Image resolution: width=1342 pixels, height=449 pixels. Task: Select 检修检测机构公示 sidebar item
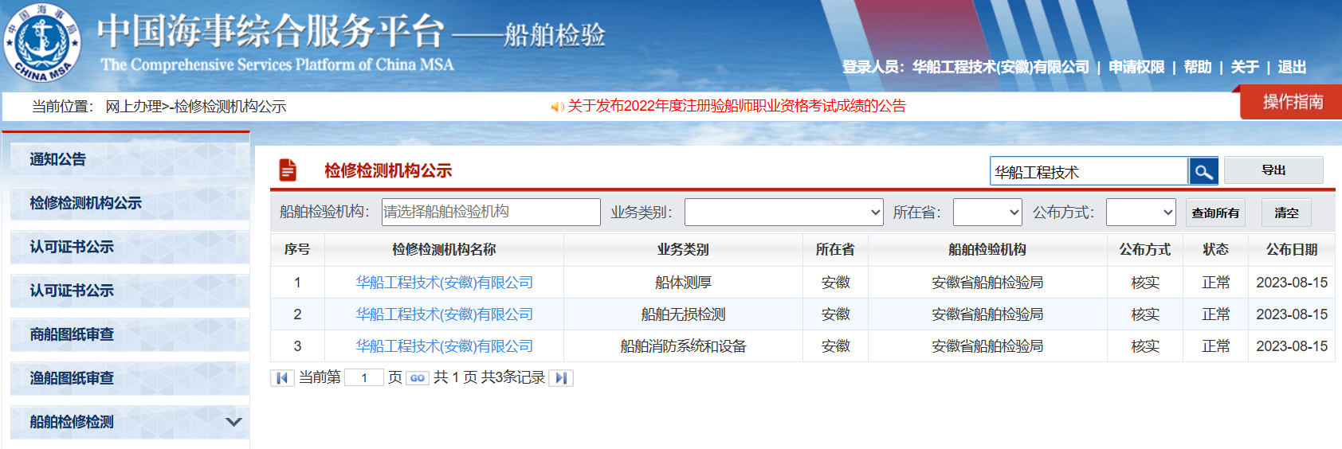point(130,203)
